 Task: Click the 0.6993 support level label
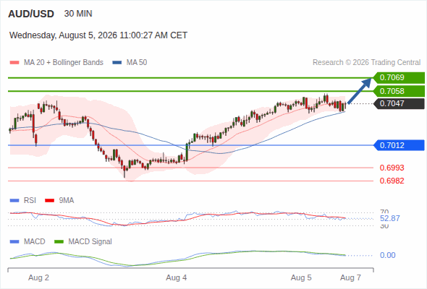click(x=392, y=168)
